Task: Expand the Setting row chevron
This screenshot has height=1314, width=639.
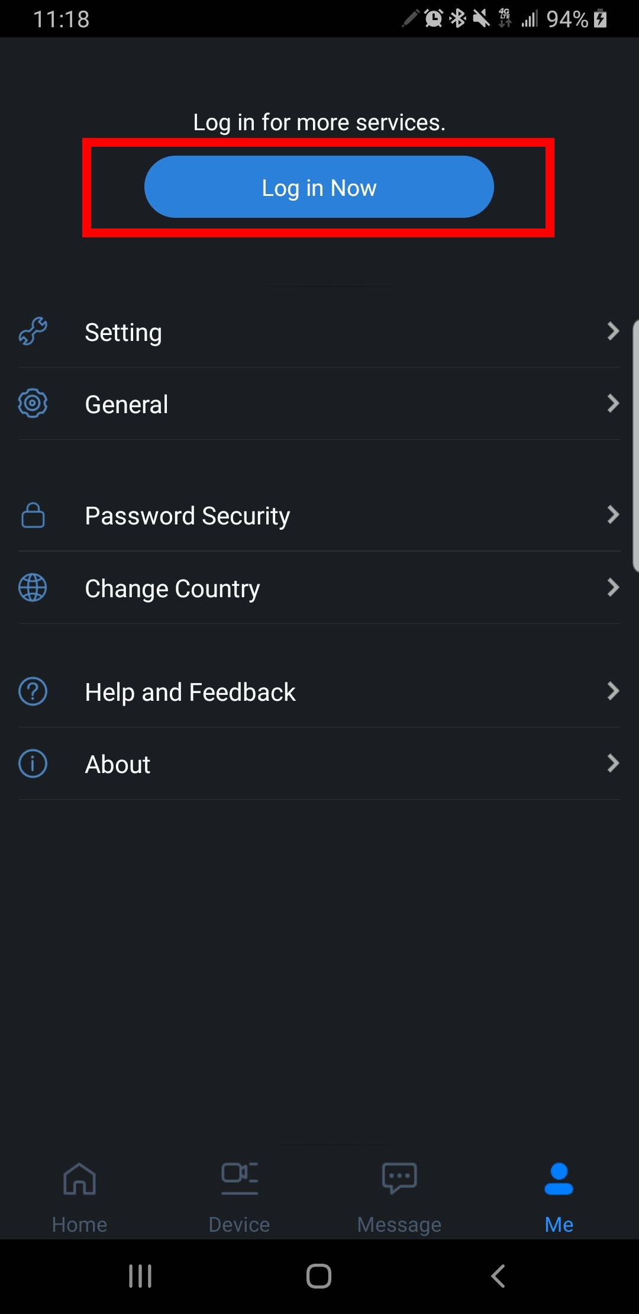Action: [613, 331]
